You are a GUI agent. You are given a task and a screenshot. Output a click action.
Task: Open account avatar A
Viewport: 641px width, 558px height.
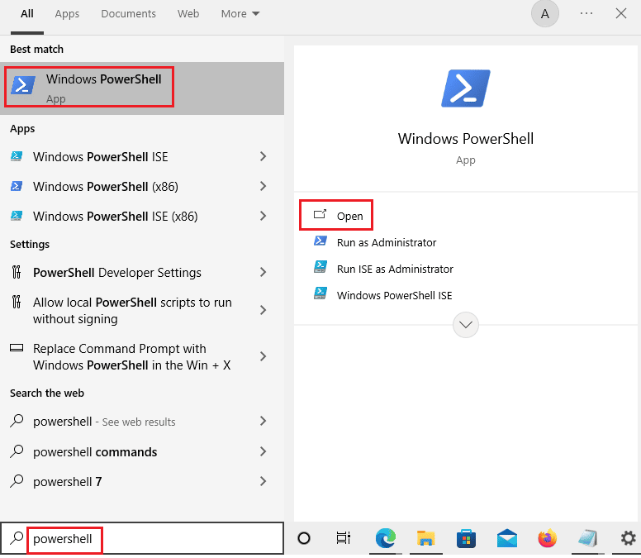545,14
